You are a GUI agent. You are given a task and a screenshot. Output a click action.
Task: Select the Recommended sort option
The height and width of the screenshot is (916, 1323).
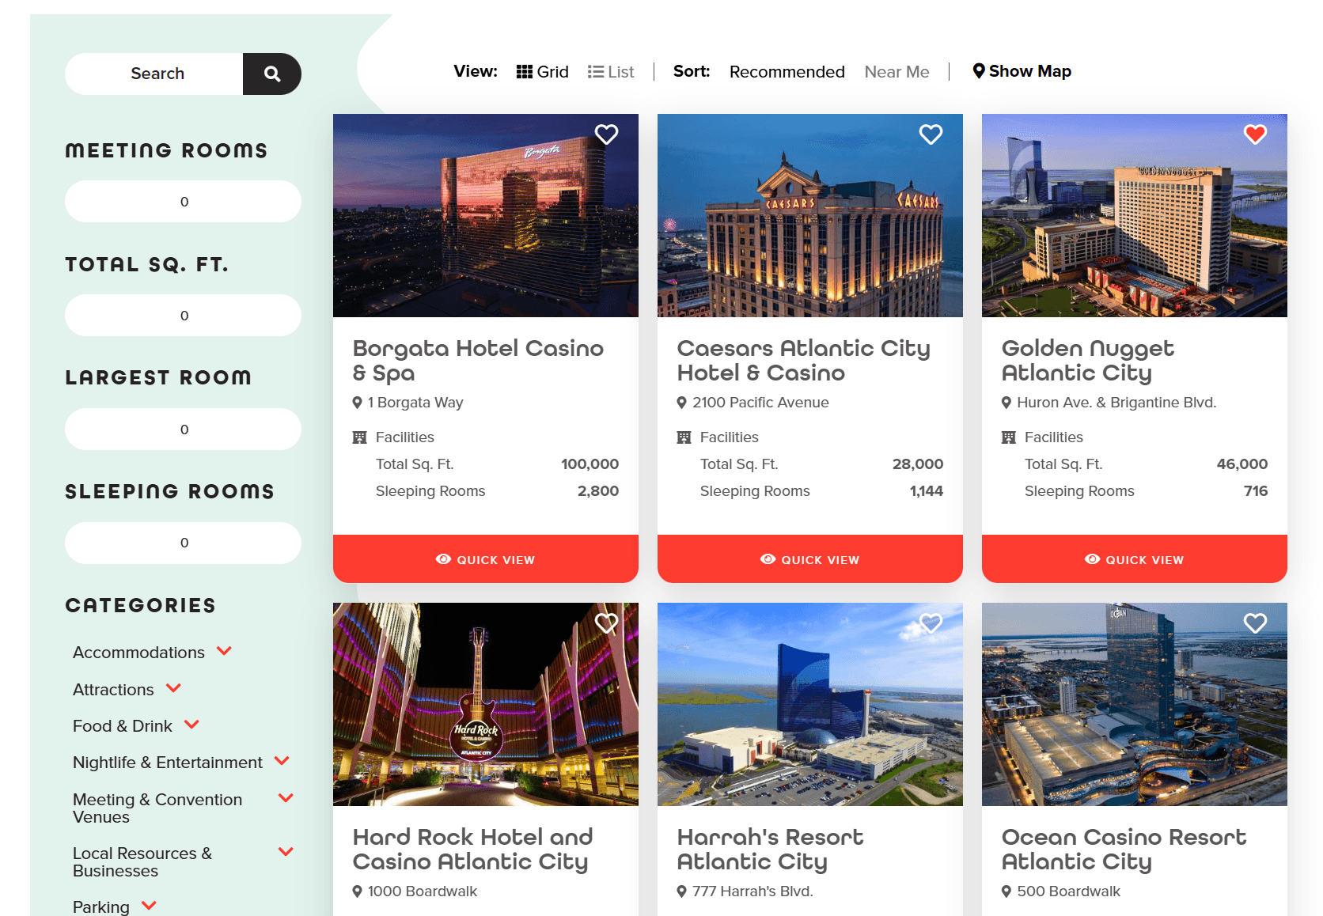pyautogui.click(x=787, y=71)
